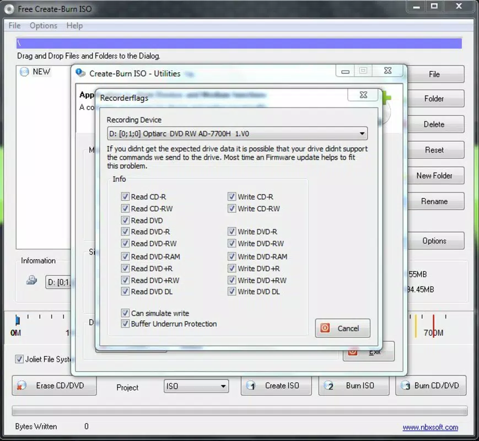Click the red power icon on the Cancel button

pyautogui.click(x=325, y=328)
